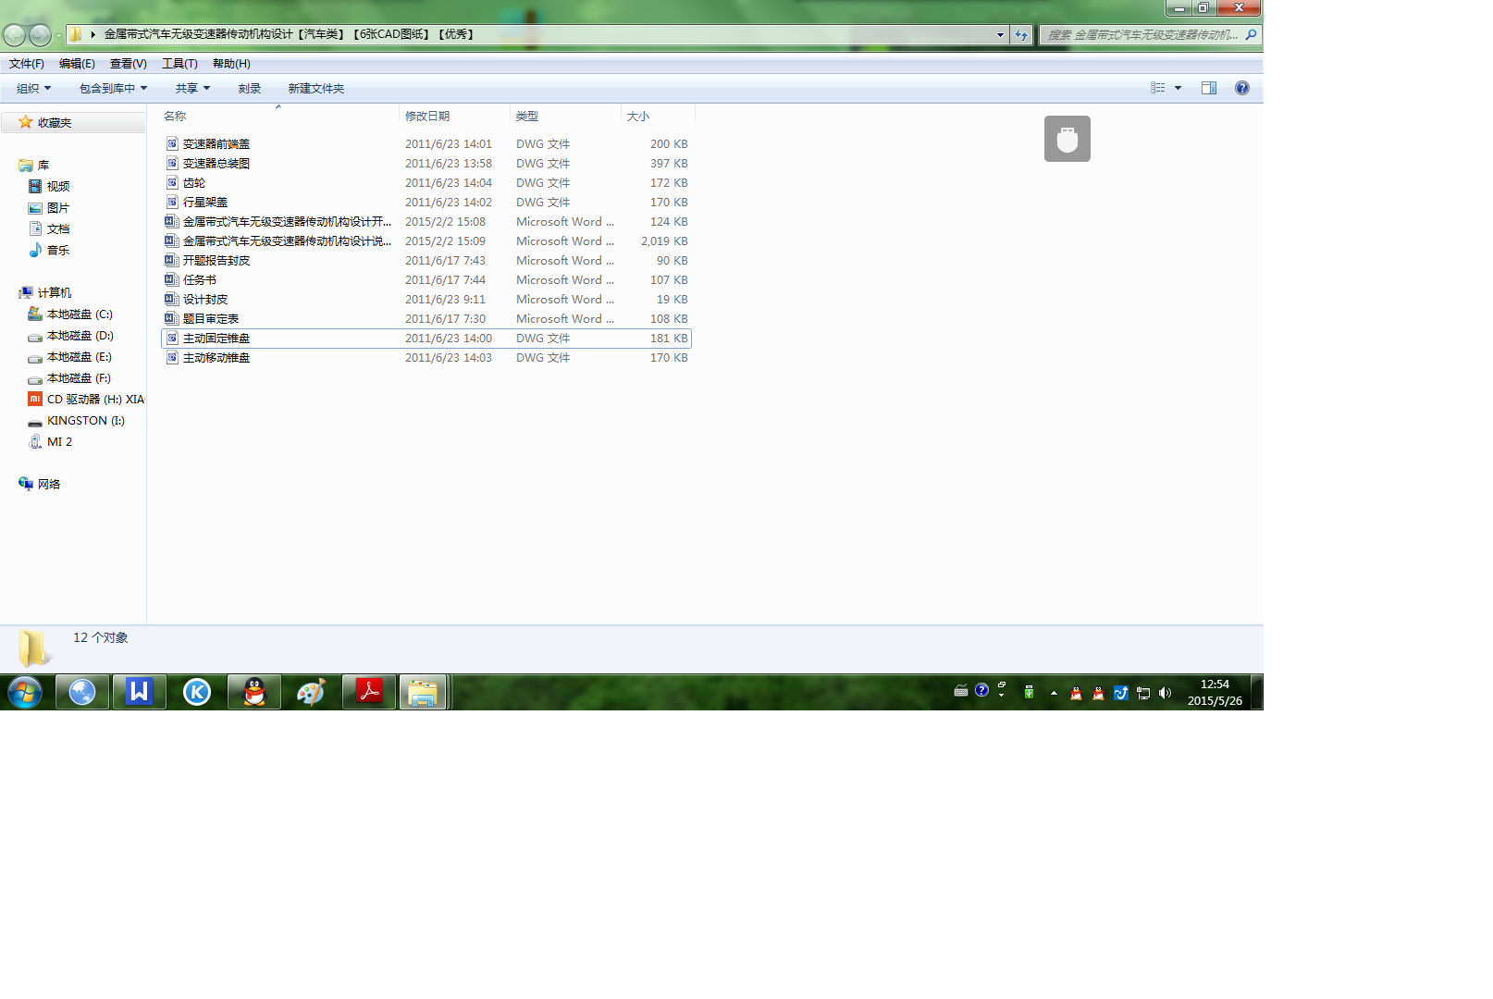Viewport: 1493px width, 999px height.
Task: Select file name 主动移动锥盘
Action: point(216,357)
